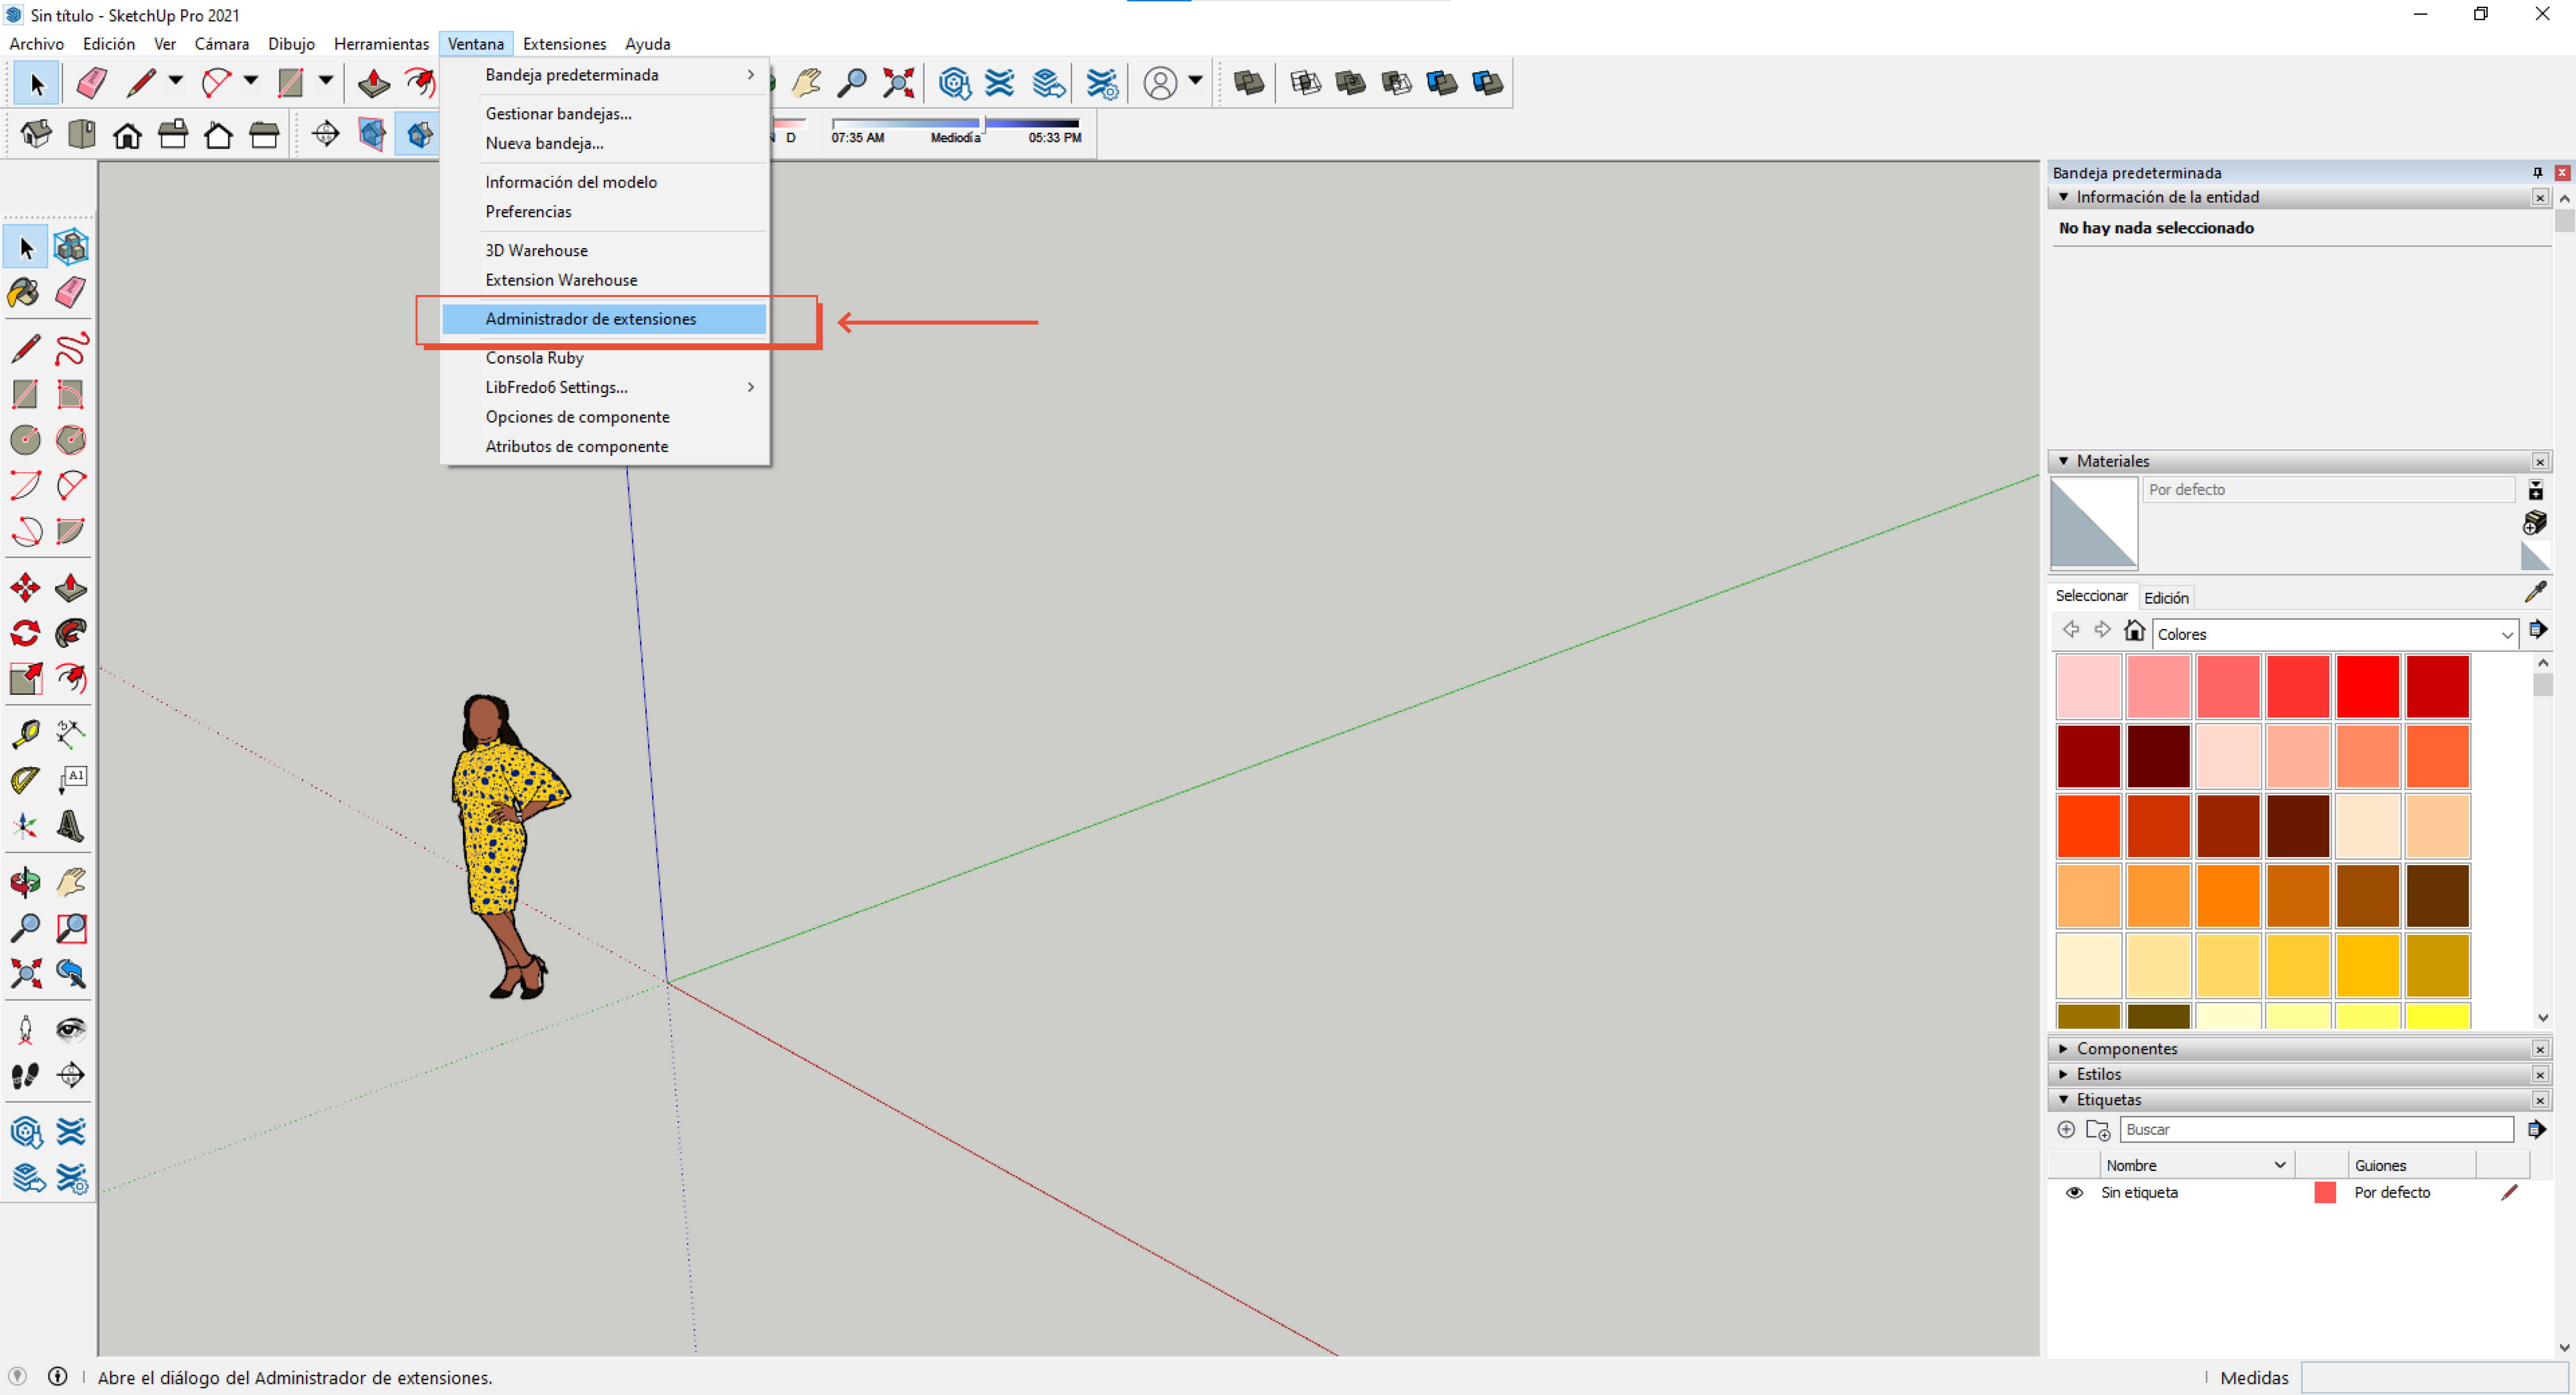The width and height of the screenshot is (2576, 1395).
Task: Click the Buscar tag search field
Action: tap(2316, 1129)
